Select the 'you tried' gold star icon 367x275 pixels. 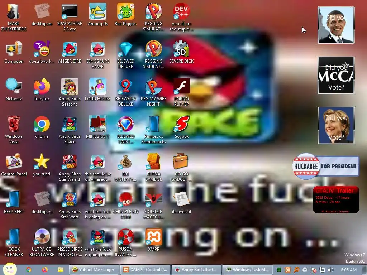(x=42, y=165)
